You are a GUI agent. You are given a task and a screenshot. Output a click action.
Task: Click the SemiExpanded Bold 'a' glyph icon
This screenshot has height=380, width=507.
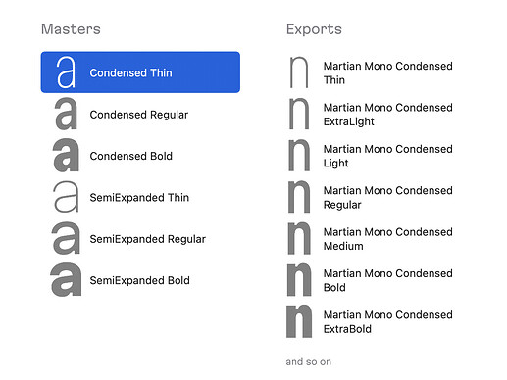click(x=66, y=280)
